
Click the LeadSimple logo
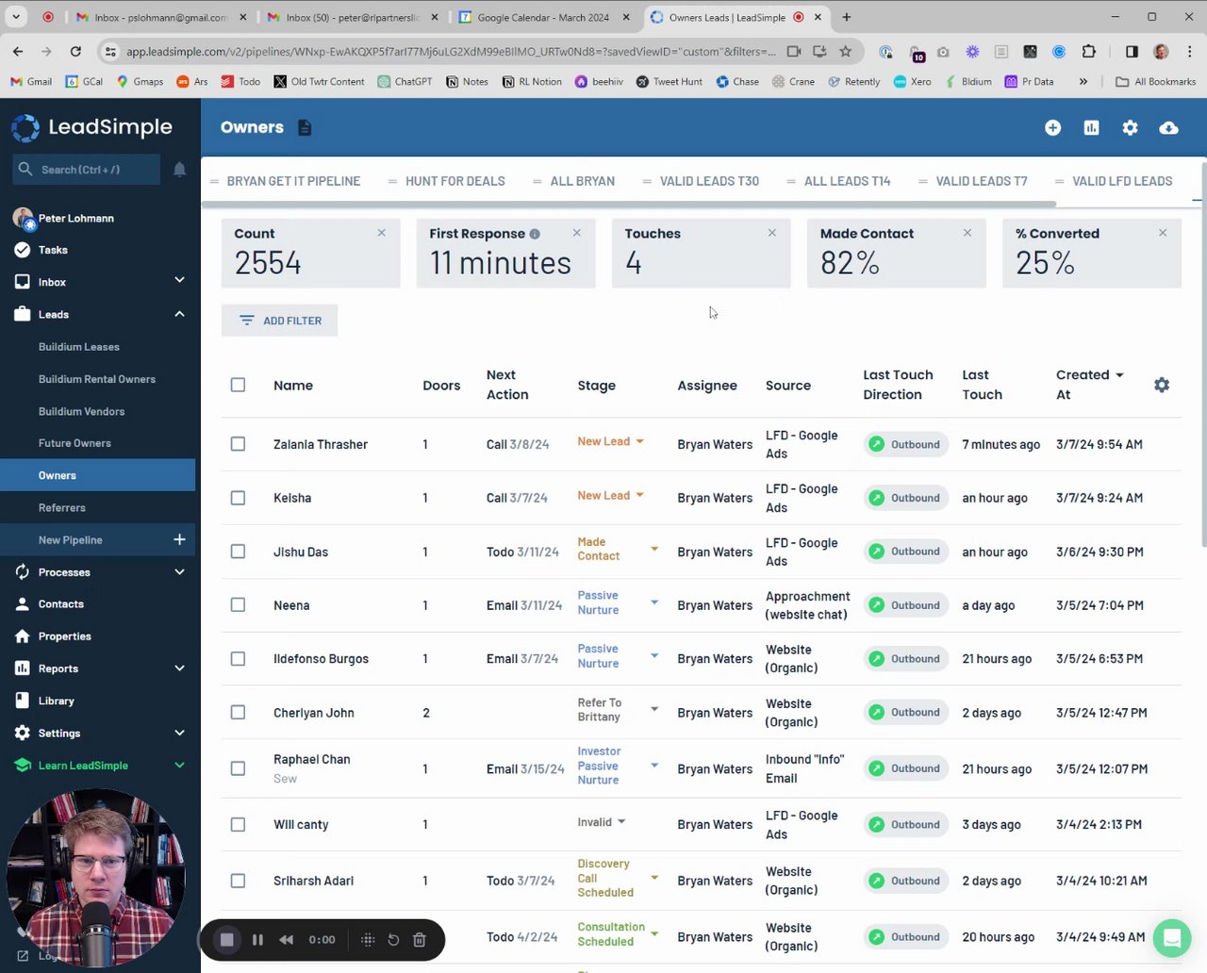point(91,127)
